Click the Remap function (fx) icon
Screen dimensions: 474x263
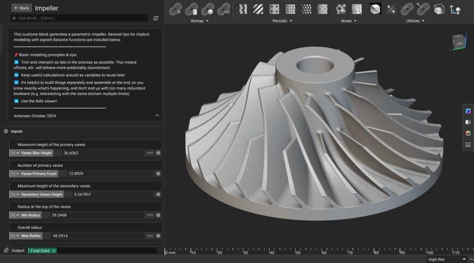tap(175, 9)
